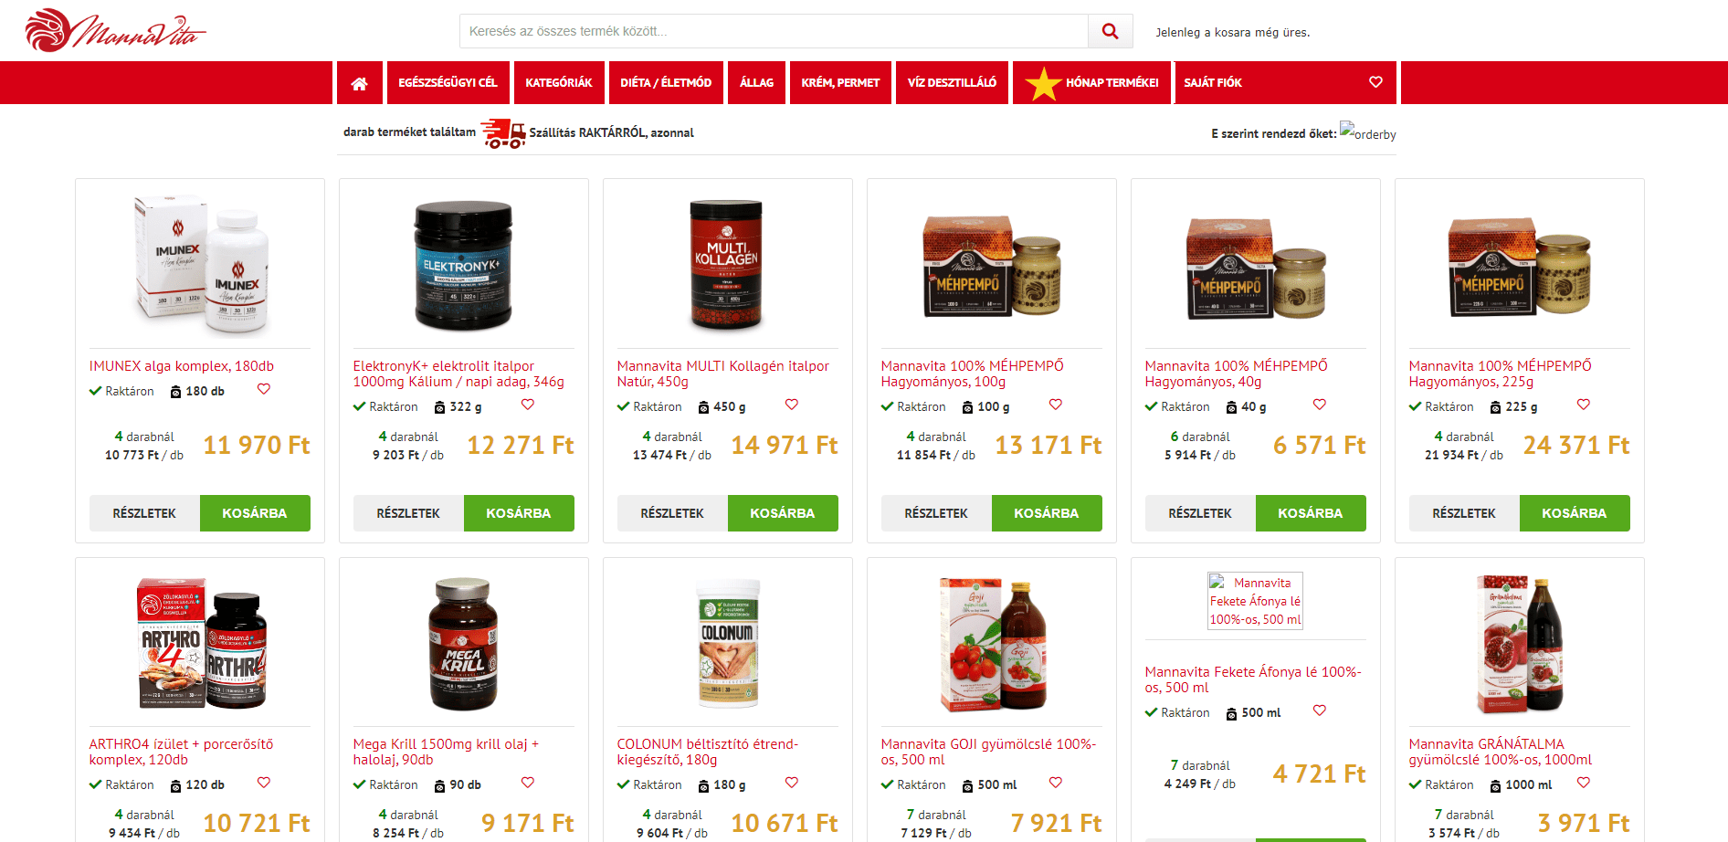The width and height of the screenshot is (1728, 842).
Task: Open the ARTHRO4 product thumbnail image
Action: click(200, 643)
